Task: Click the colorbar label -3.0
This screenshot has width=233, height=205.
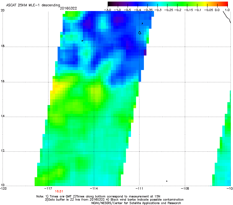Action: pos(107,10)
